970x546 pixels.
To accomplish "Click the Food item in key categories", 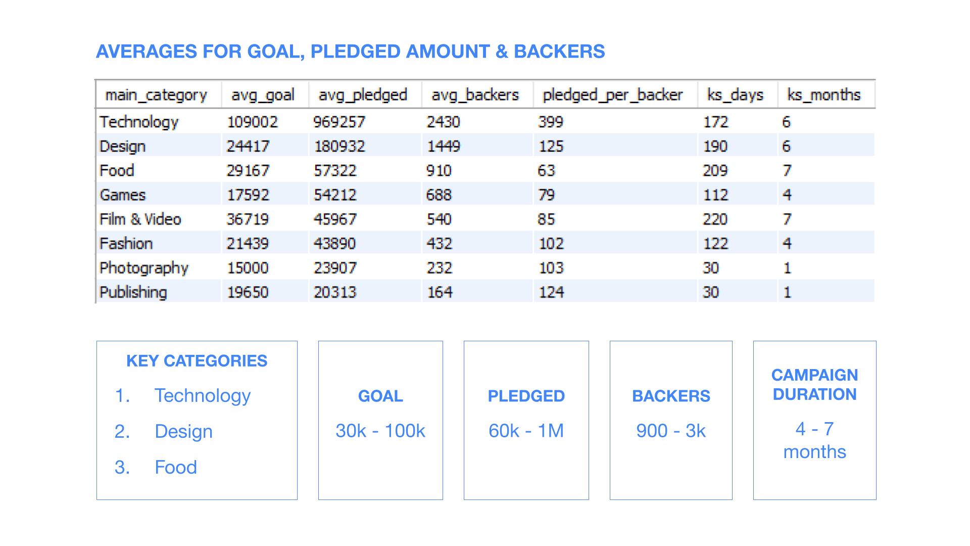I will click(x=176, y=467).
